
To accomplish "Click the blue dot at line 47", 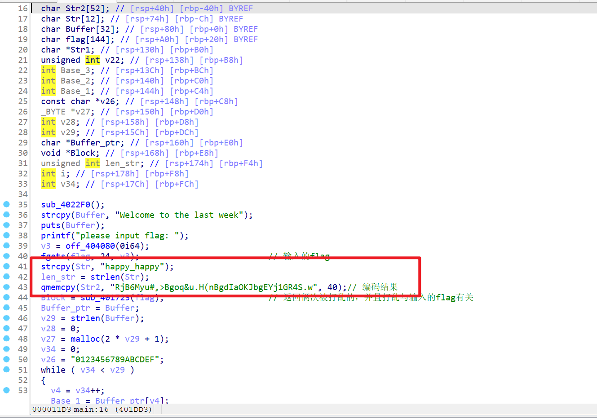I will (6, 328).
